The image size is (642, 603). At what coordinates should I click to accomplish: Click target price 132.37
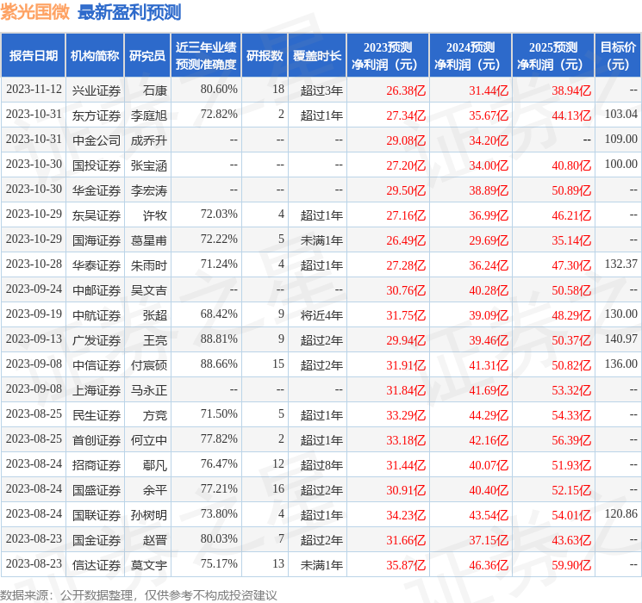tap(621, 264)
